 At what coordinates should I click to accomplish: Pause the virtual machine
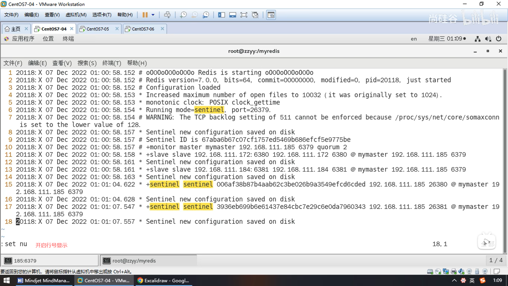145,15
